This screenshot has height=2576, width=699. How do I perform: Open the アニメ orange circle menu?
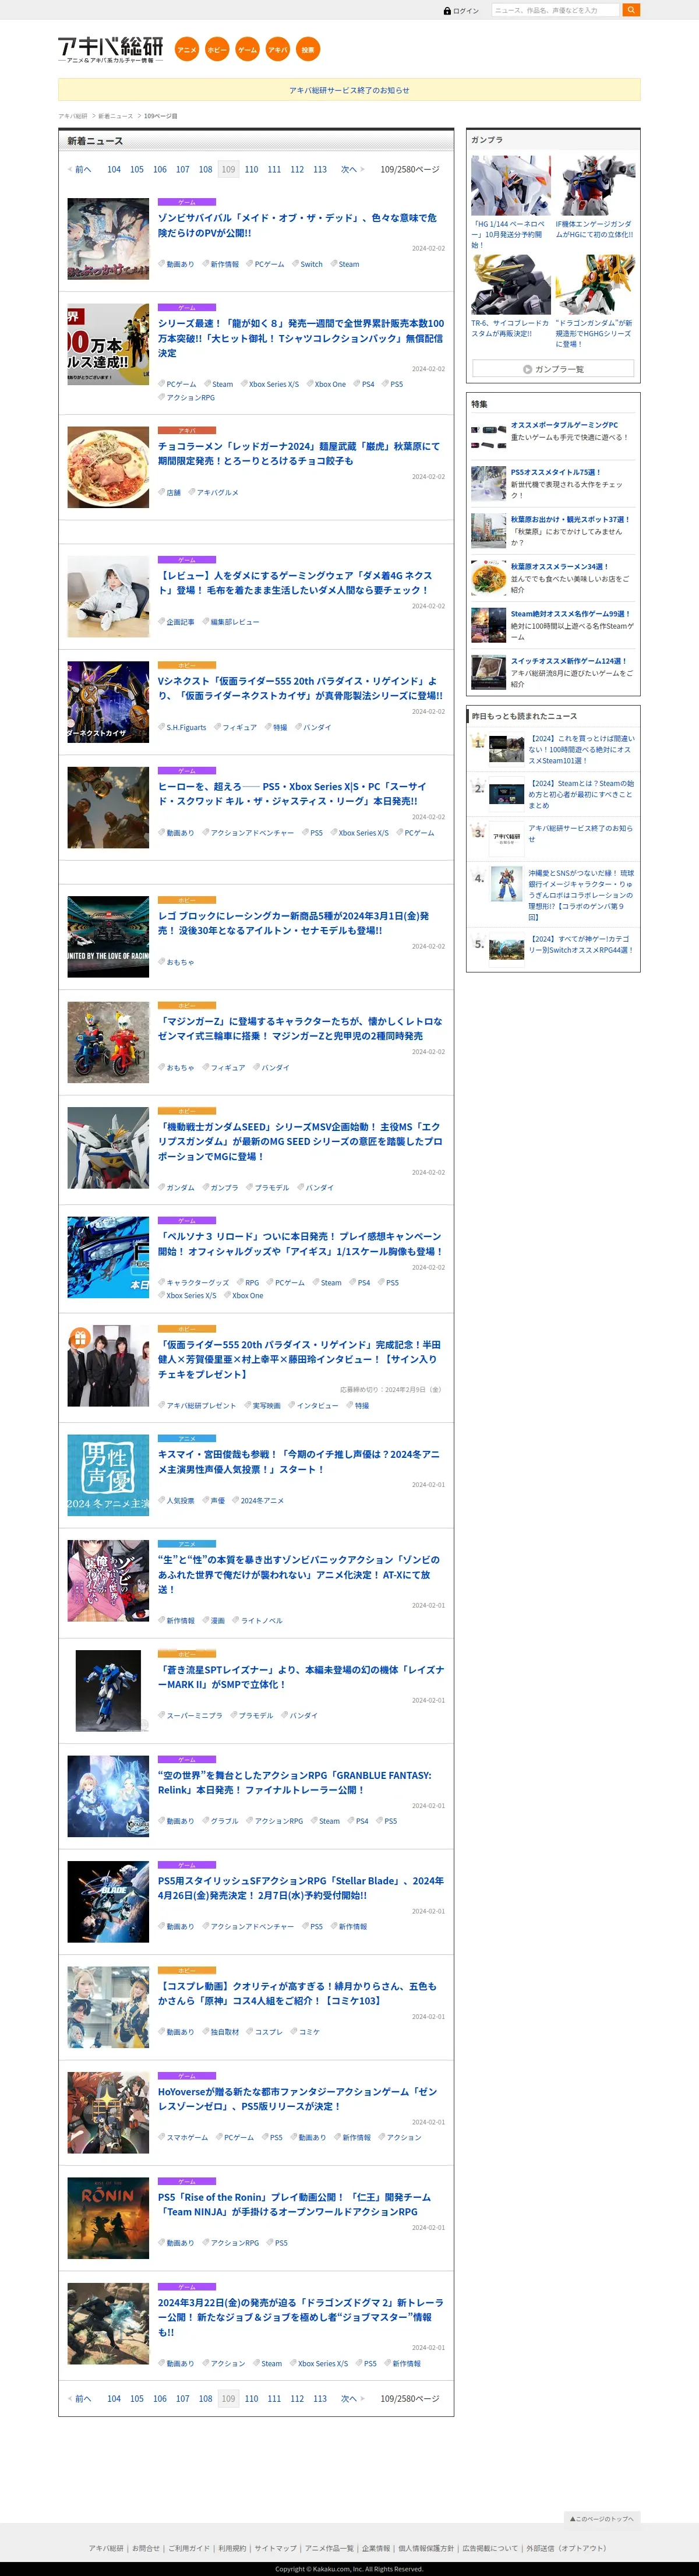point(187,49)
